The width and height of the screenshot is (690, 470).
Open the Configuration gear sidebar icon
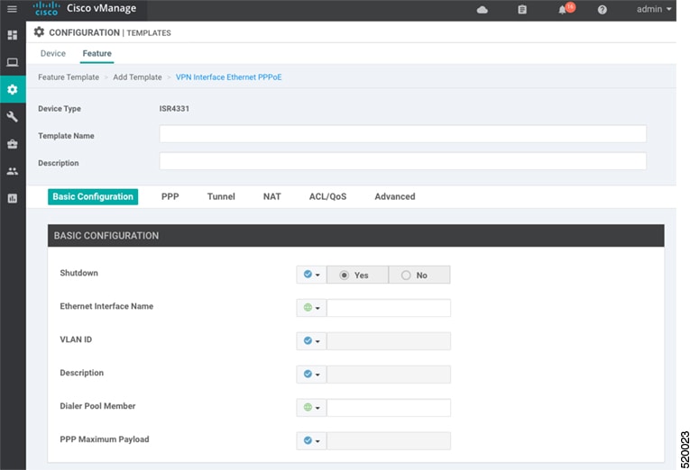click(13, 89)
